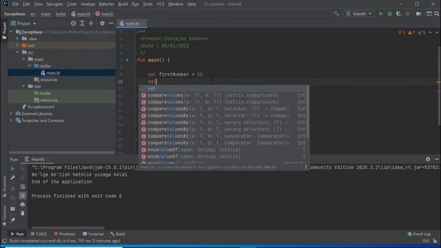This screenshot has width=441, height=248.
Task: Collapse the test folder
Action: (23, 86)
